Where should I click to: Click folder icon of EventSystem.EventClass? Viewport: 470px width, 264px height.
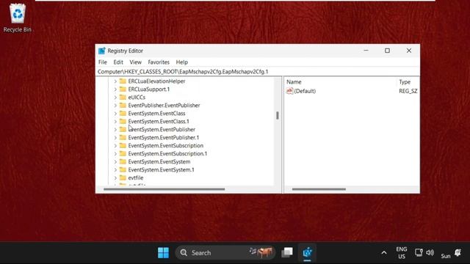[123, 114]
